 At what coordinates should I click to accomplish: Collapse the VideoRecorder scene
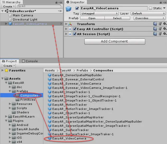pos(2,11)
